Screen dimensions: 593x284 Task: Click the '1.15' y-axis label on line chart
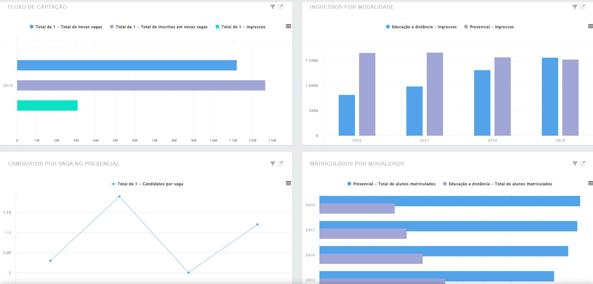pyautogui.click(x=7, y=213)
